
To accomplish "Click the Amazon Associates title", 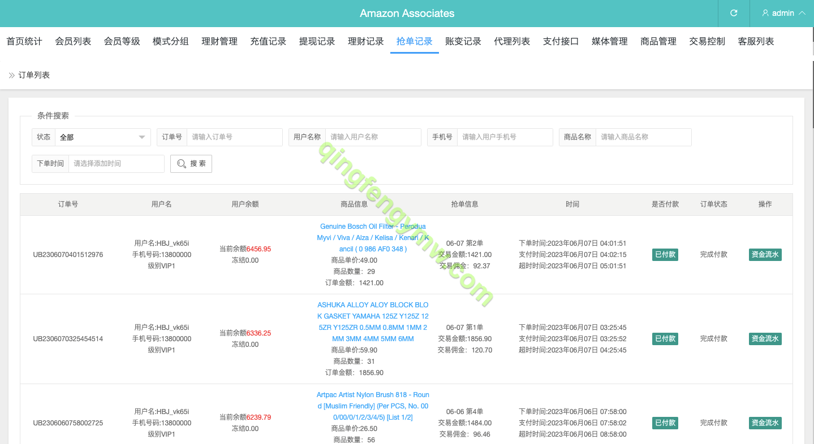I will [x=407, y=13].
